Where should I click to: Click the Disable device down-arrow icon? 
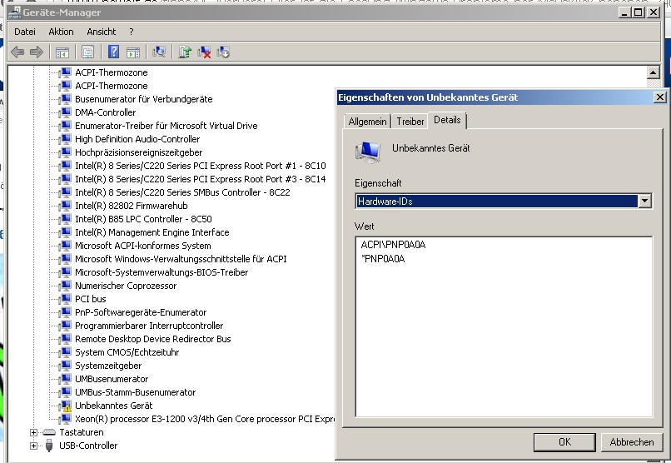click(x=223, y=52)
